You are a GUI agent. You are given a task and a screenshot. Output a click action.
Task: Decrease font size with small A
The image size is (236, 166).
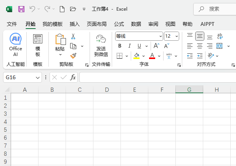tap(167, 46)
